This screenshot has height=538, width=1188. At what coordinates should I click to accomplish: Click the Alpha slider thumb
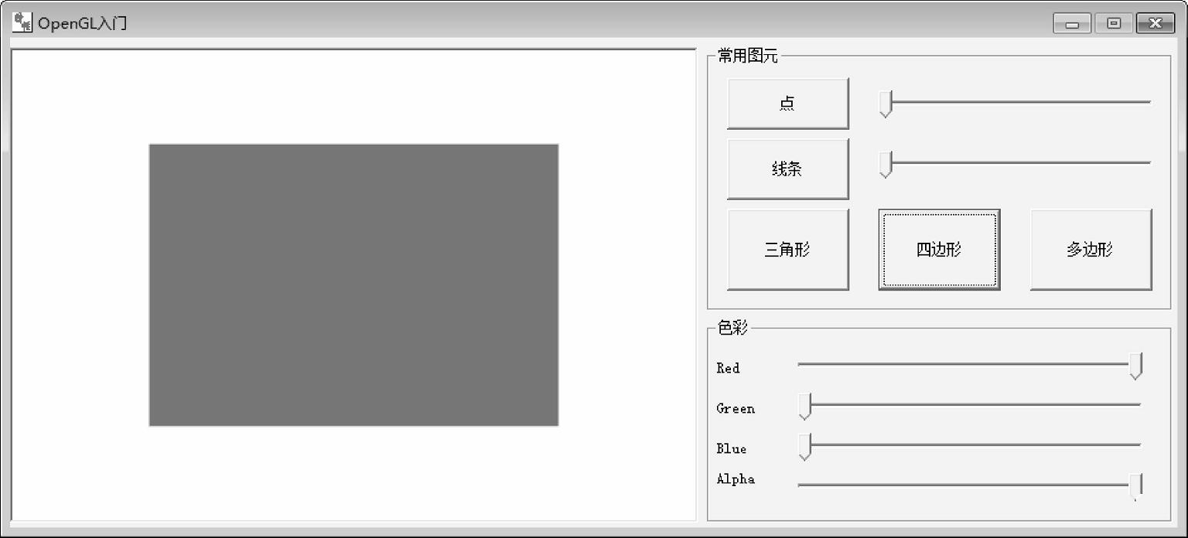(1135, 487)
